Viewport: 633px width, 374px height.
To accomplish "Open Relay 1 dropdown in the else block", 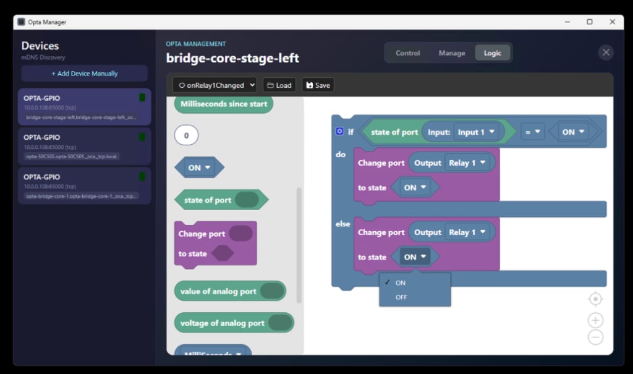I will click(467, 232).
